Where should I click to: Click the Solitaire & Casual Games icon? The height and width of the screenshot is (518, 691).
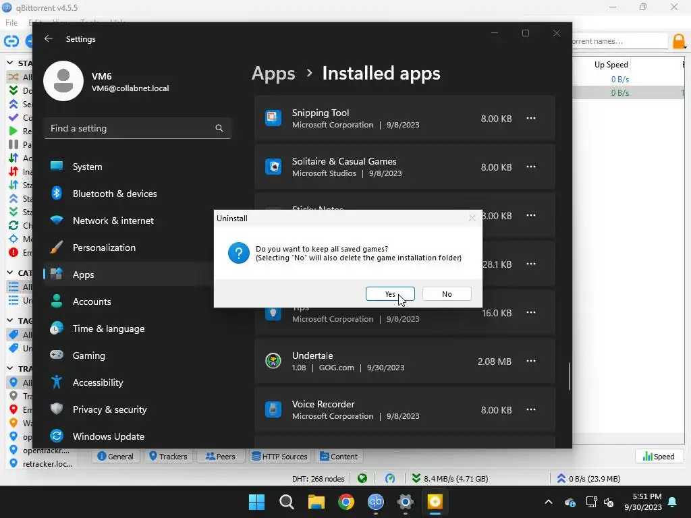coord(273,167)
